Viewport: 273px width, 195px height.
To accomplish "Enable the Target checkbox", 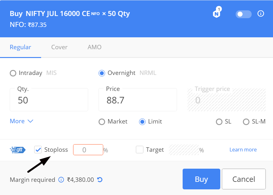I will (x=140, y=150).
